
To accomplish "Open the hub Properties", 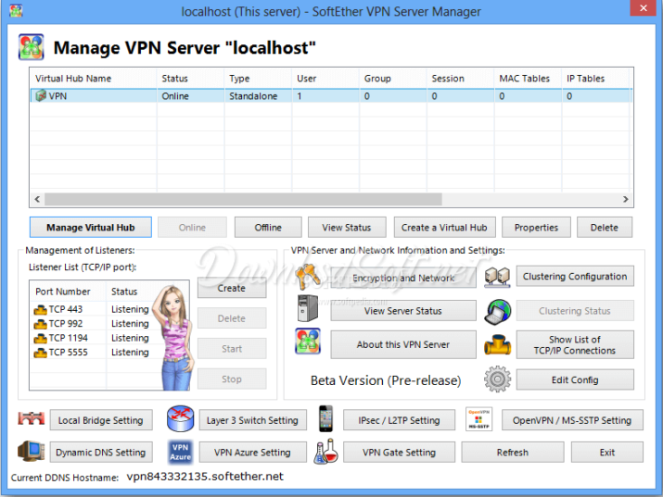I will (x=536, y=228).
